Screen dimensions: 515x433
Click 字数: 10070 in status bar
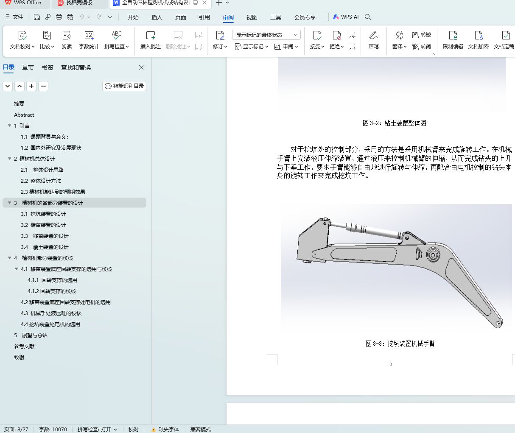(x=53, y=429)
